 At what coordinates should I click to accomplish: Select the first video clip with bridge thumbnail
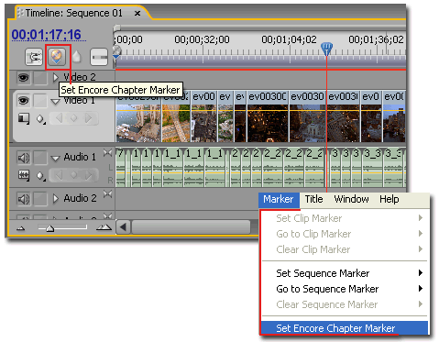(138, 116)
